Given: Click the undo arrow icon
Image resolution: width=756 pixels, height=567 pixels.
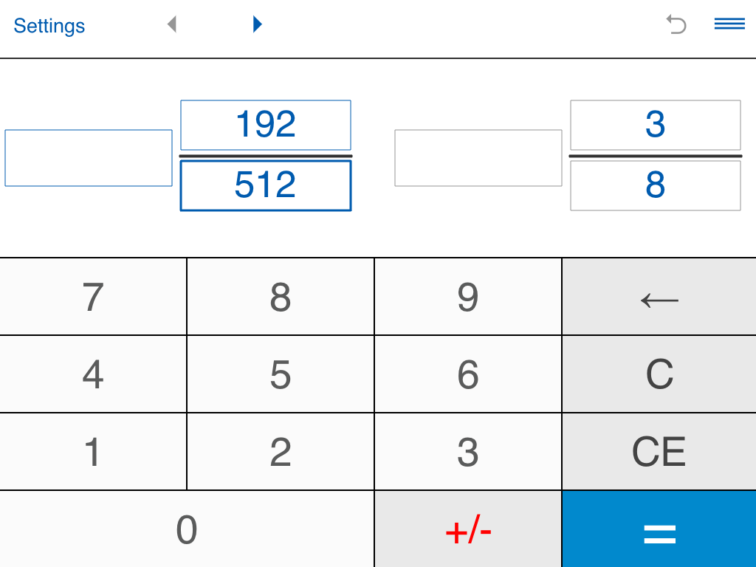Looking at the screenshot, I should (x=676, y=25).
